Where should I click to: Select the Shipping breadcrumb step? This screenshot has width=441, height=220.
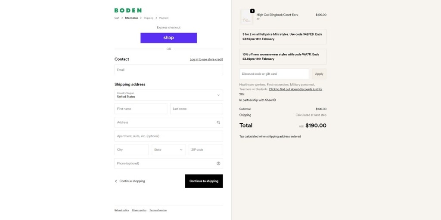(x=148, y=18)
